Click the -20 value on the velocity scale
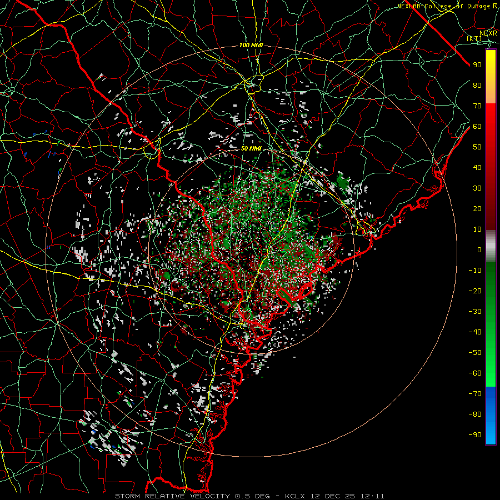The height and width of the screenshot is (500, 500). [x=475, y=291]
